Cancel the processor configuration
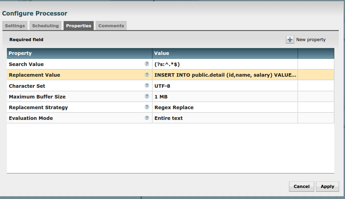Viewport: 345px width, 199px height. pyautogui.click(x=301, y=187)
